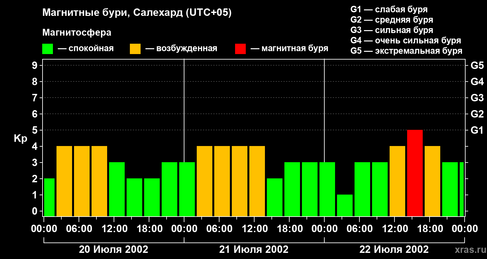Click the '21 Июля 2002' date label
This screenshot has width=487, height=259.
254,250
